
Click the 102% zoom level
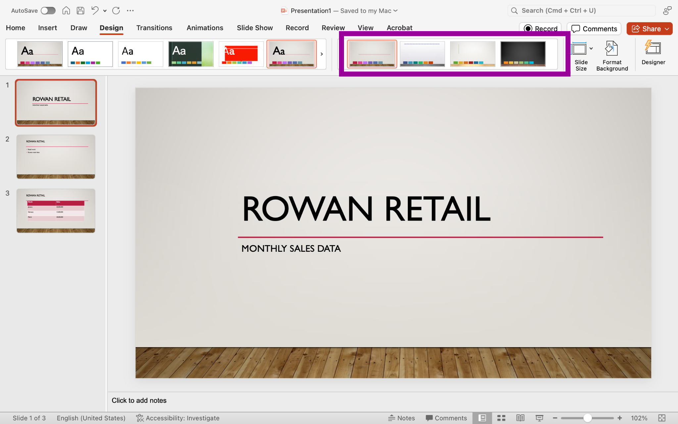pos(639,418)
